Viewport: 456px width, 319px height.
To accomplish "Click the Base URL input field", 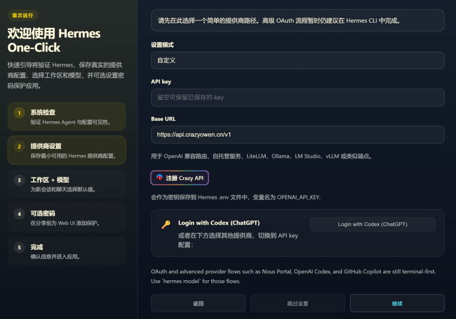I will tap(298, 134).
